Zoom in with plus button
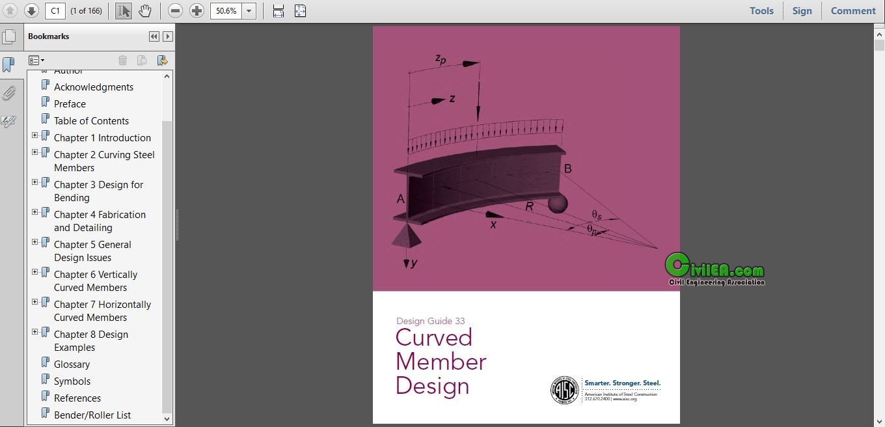The height and width of the screenshot is (427, 885). 197,10
